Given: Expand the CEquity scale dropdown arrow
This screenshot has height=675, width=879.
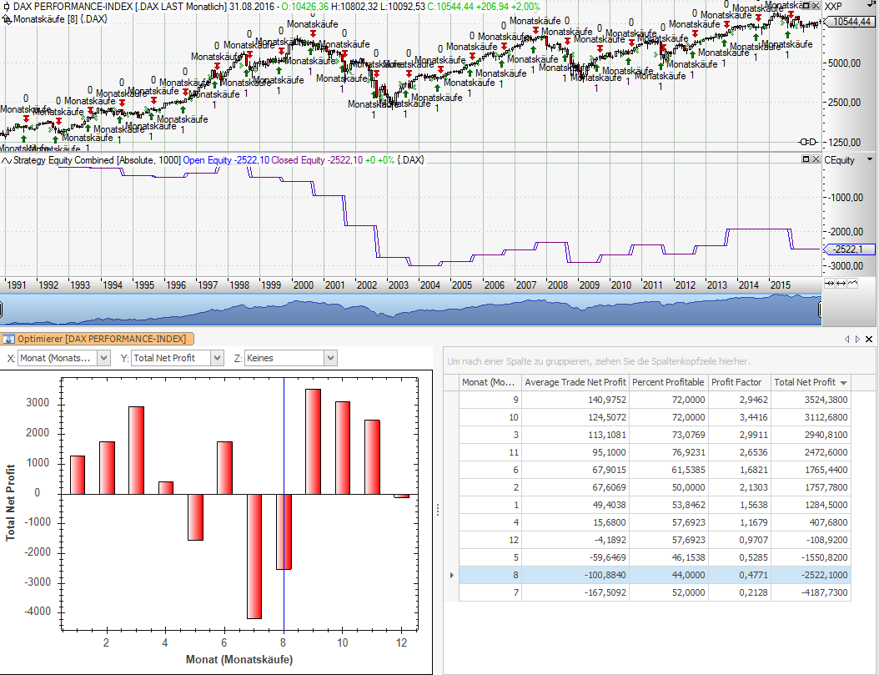Looking at the screenshot, I should tap(869, 159).
